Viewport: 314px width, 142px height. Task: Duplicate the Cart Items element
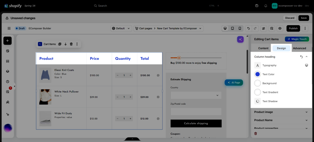pos(60,44)
